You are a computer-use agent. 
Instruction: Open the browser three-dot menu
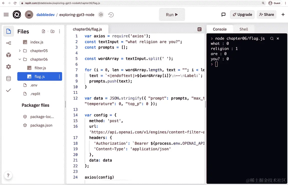pyautogui.click(x=285, y=3)
